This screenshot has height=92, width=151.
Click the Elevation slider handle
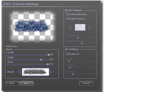coord(73,74)
